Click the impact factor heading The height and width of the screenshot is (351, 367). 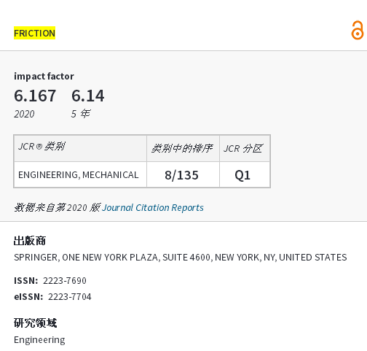44,77
